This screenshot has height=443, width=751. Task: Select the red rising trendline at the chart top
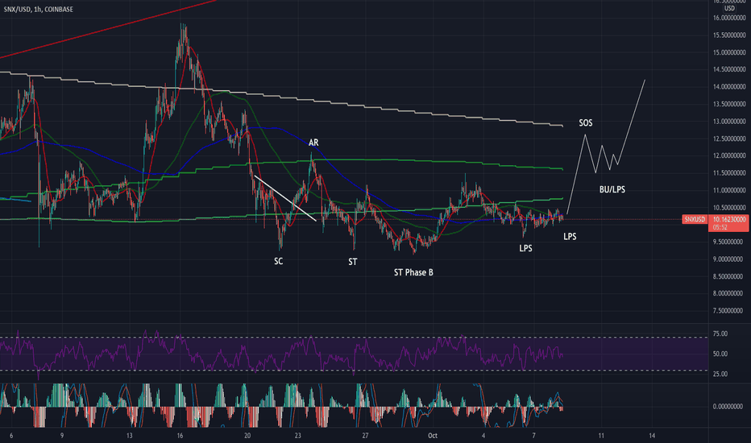click(108, 29)
